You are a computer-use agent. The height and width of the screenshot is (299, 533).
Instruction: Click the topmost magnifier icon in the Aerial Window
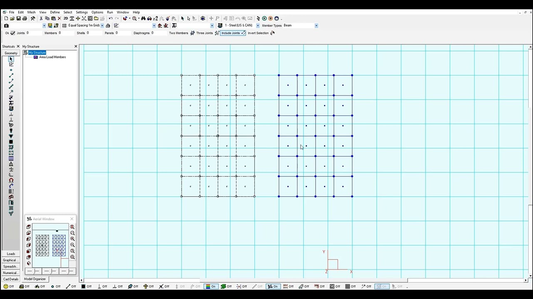pos(72,227)
